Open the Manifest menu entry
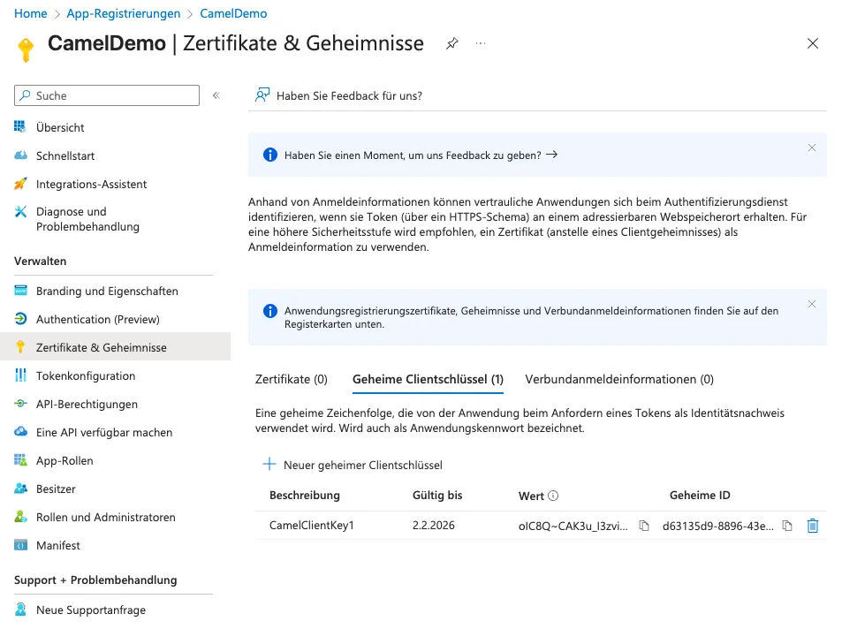This screenshot has width=842, height=629. pos(58,545)
